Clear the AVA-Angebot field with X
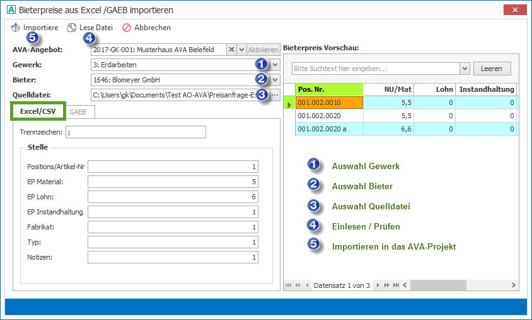532x320 pixels. (x=231, y=50)
